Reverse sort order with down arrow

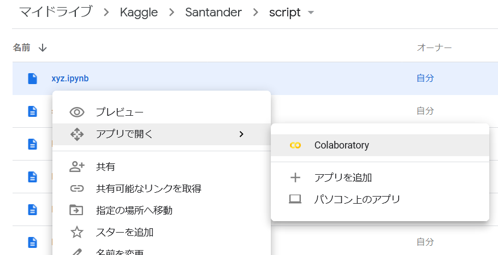point(43,48)
